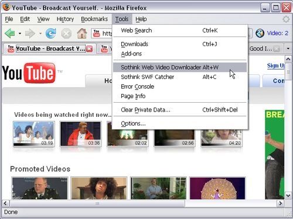Open back button history dropdown arrow
Viewport: 293px width, 219px height.
point(20,33)
